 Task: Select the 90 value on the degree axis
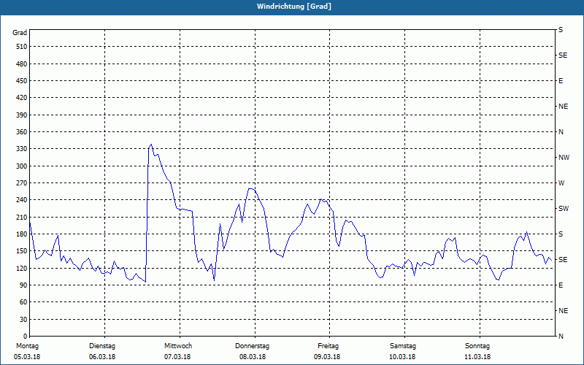coord(23,285)
